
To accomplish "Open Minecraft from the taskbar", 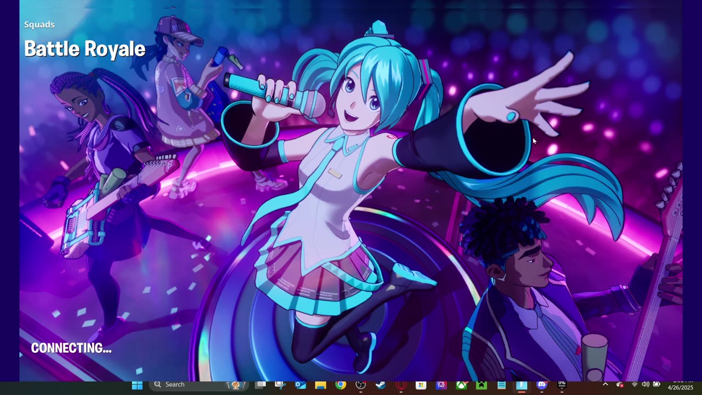I will pyautogui.click(x=482, y=385).
